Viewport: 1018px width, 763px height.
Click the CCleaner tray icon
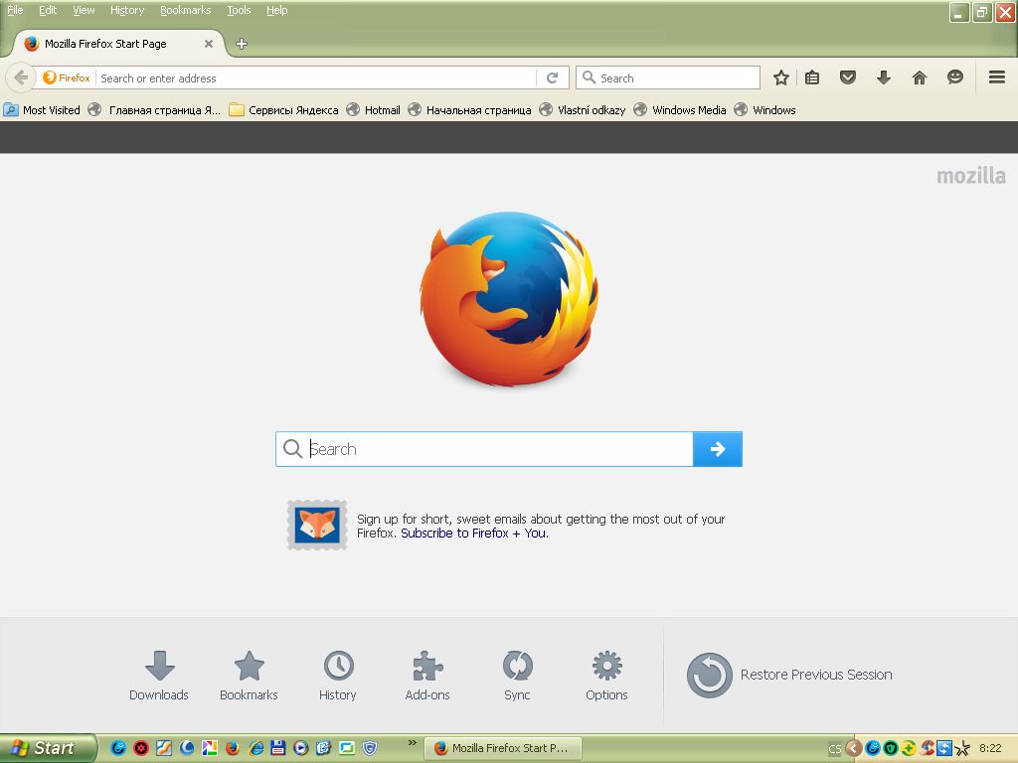(x=928, y=749)
